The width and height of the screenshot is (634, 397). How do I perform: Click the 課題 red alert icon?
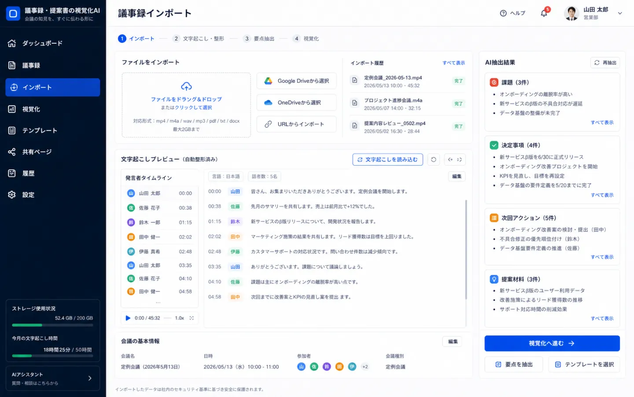click(494, 82)
